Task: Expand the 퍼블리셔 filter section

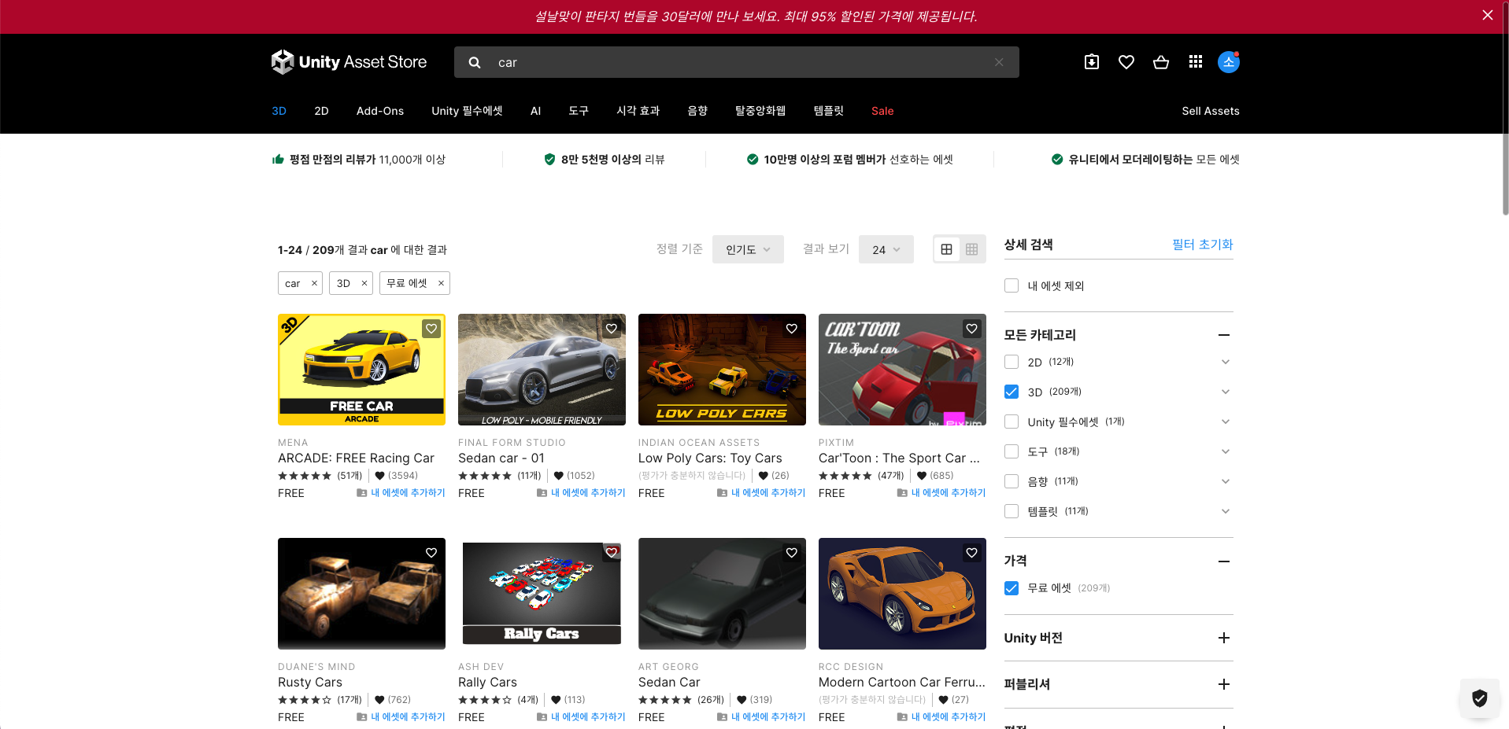Action: 1224,684
